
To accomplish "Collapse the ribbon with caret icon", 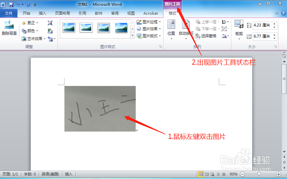I will click(x=277, y=13).
